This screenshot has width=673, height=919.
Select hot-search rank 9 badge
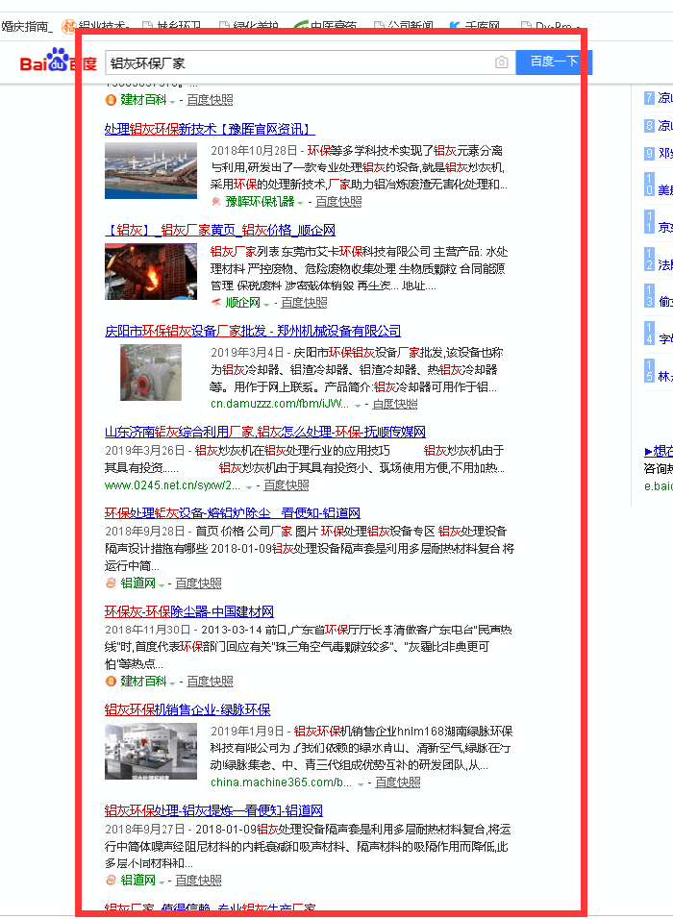tap(649, 154)
